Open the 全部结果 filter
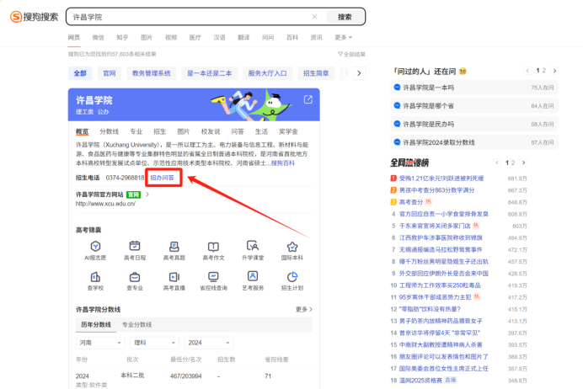 pyautogui.click(x=351, y=54)
